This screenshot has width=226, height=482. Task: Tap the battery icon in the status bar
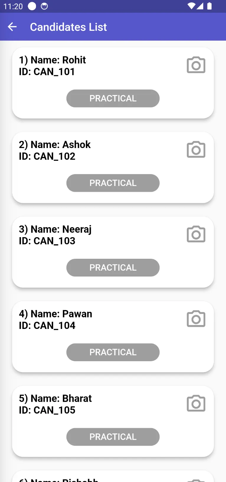(209, 6)
